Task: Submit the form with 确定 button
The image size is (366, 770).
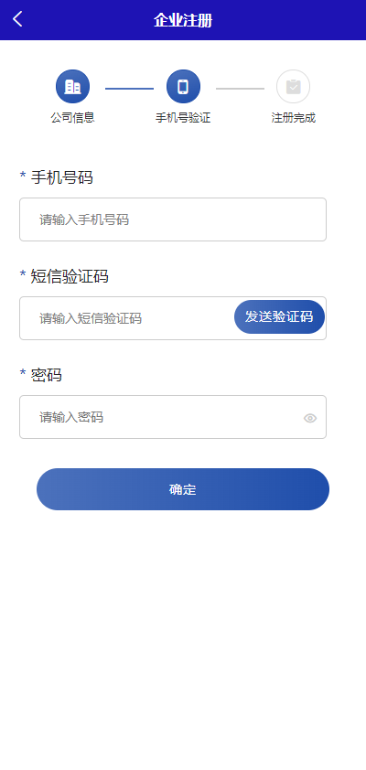Action: click(x=183, y=489)
